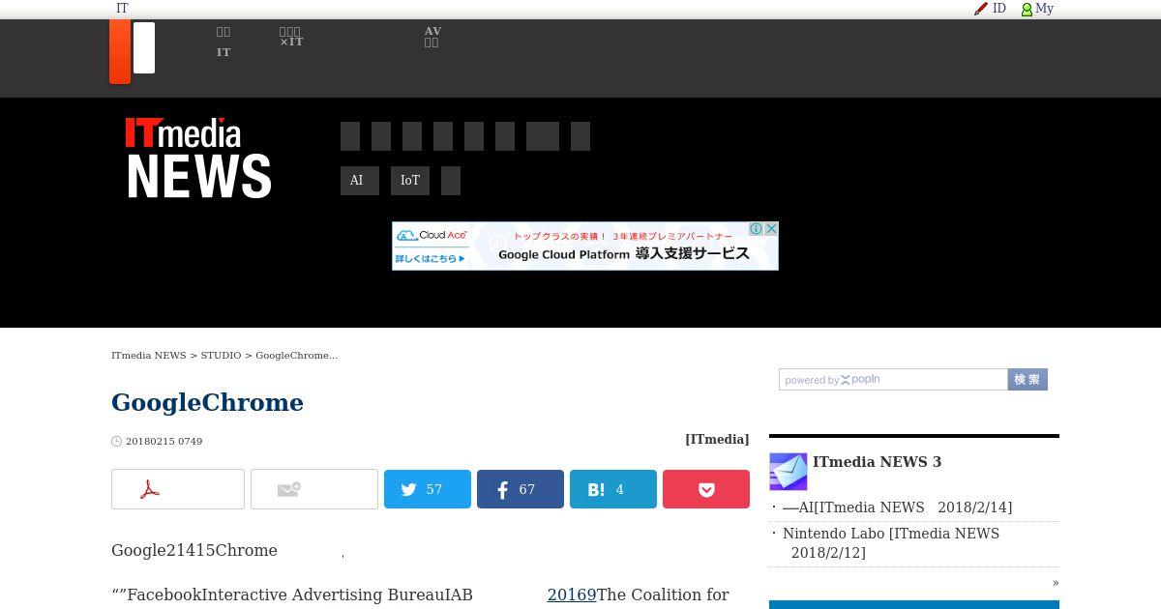Save article as PDF icon button
Image resolution: width=1161 pixels, height=609 pixels.
click(178, 489)
